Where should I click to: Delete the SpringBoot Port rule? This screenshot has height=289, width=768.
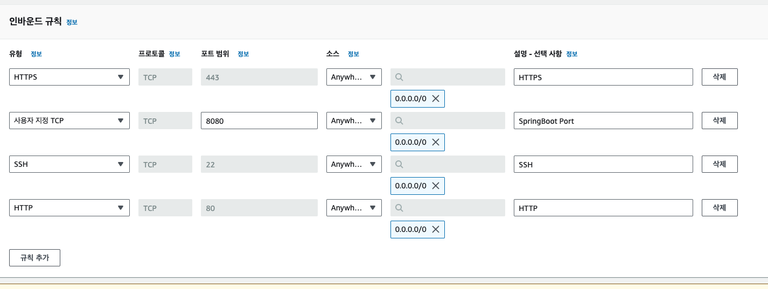tap(720, 121)
